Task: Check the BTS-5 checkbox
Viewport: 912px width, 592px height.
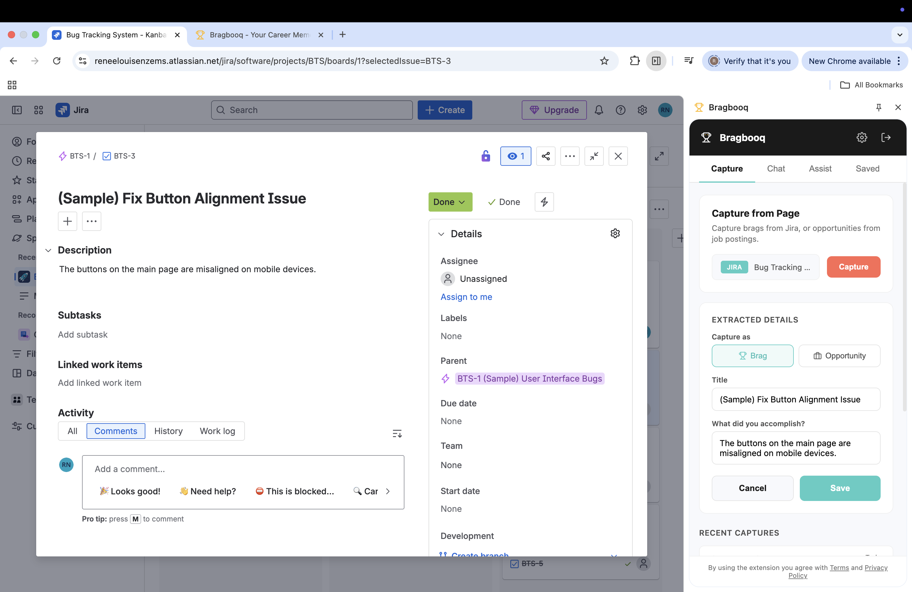Action: click(x=514, y=563)
